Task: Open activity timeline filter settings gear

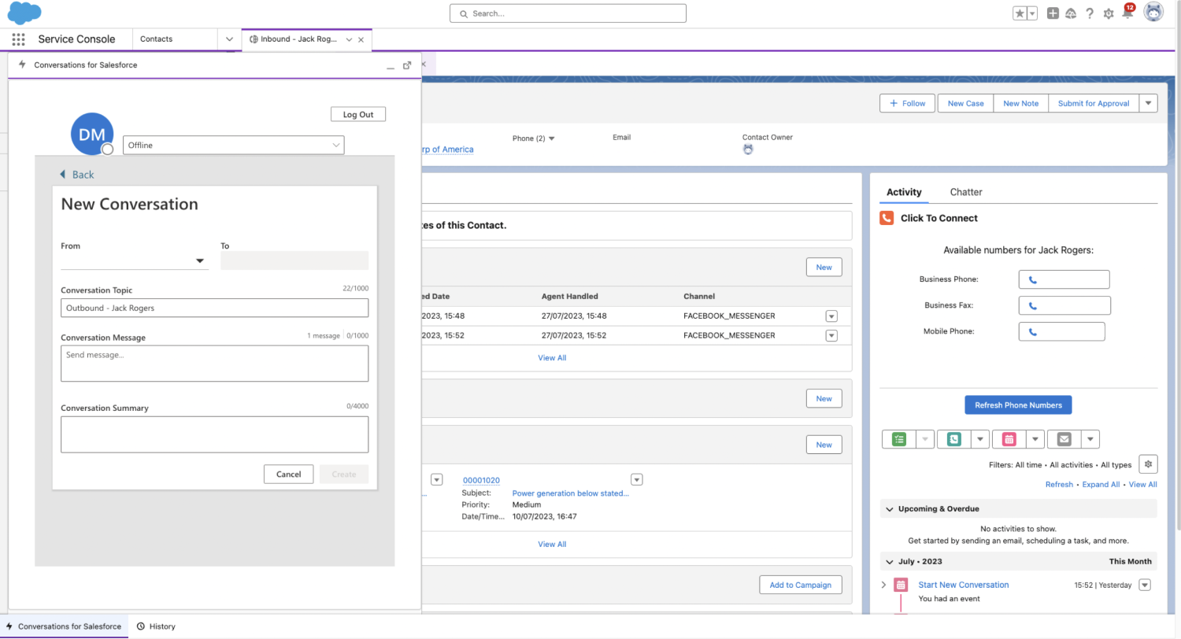Action: [1148, 464]
